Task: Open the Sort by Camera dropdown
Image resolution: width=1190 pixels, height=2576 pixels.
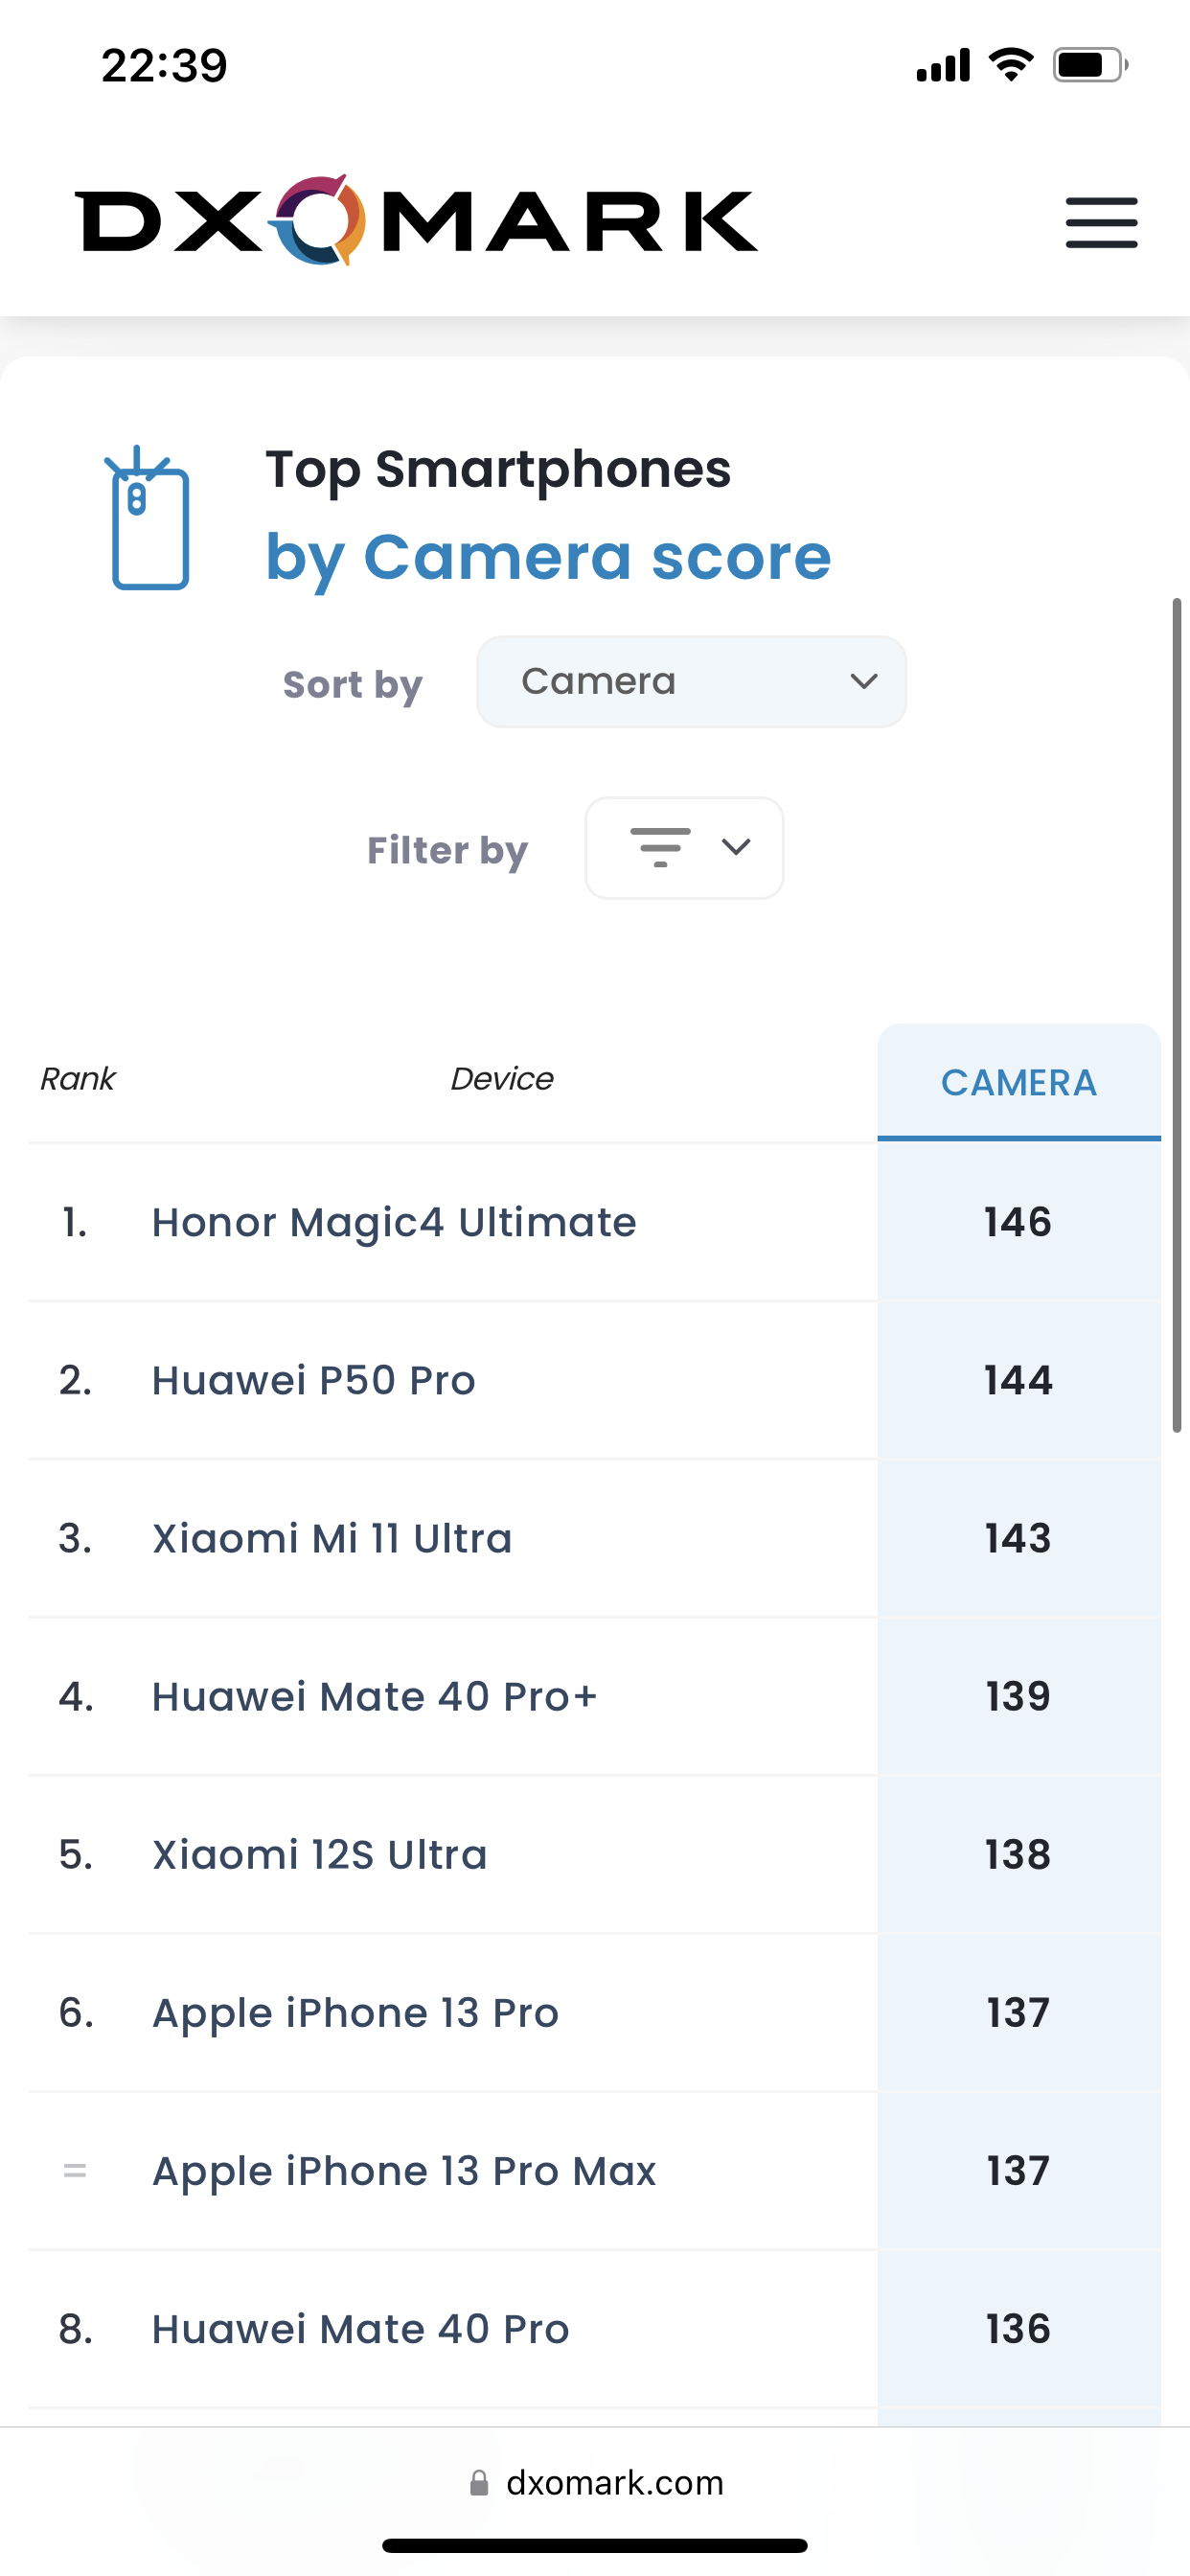Action: pyautogui.click(x=691, y=682)
